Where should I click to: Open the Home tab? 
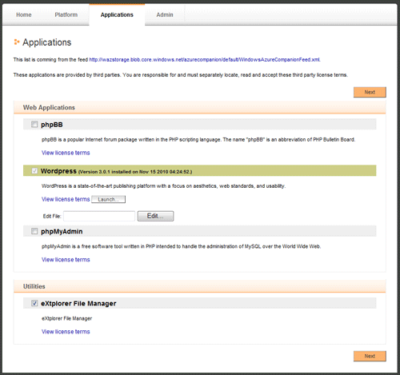[24, 14]
